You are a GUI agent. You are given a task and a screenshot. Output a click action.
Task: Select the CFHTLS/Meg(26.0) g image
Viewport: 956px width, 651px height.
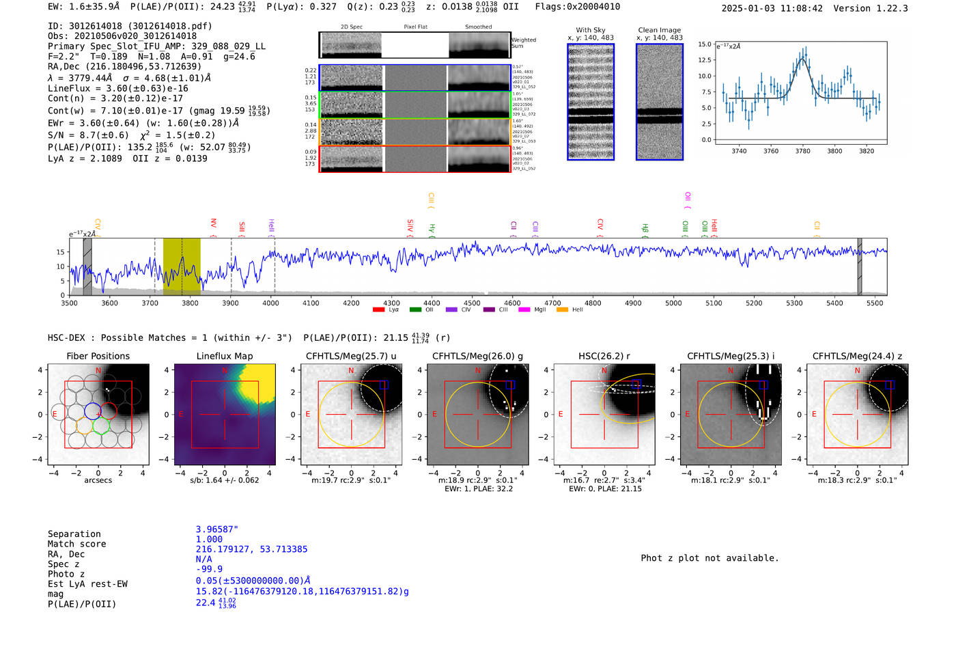coord(478,415)
